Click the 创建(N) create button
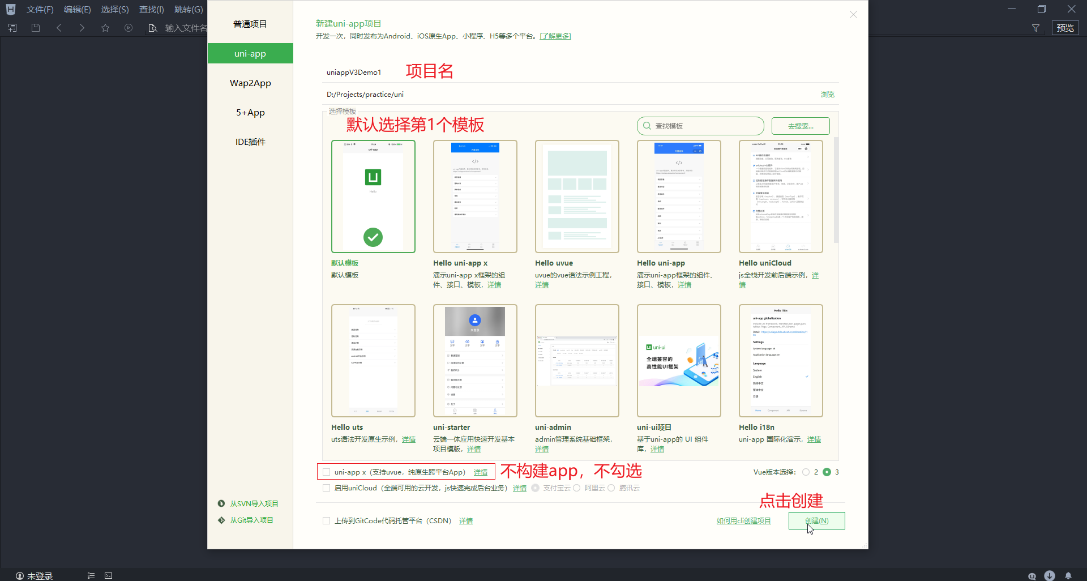1087x581 pixels. coord(816,520)
